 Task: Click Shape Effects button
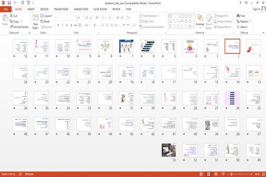(223, 27)
